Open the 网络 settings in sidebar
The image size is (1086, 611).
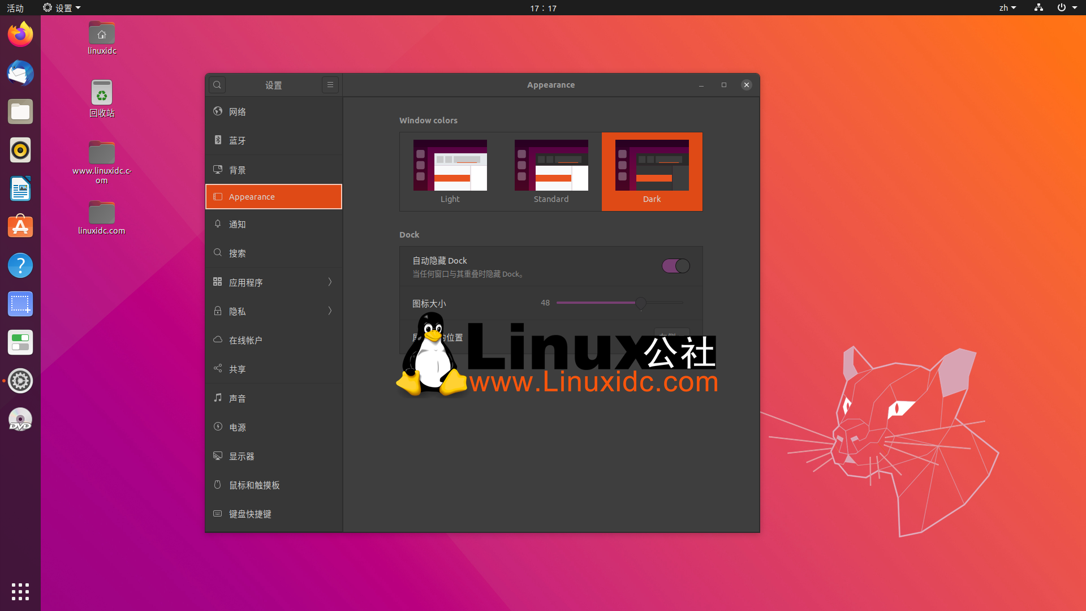pos(238,111)
